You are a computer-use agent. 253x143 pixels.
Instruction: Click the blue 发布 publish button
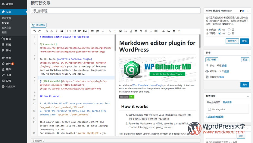click(245, 85)
